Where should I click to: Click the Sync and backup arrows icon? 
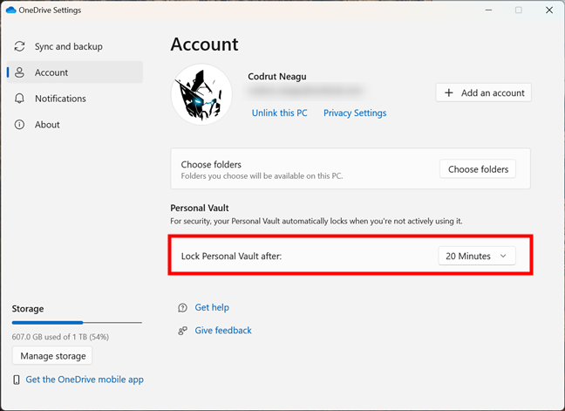tap(19, 46)
